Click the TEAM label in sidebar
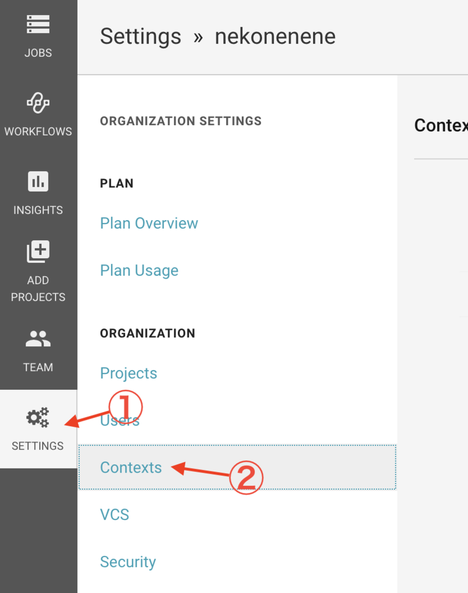468x593 pixels. click(x=38, y=367)
